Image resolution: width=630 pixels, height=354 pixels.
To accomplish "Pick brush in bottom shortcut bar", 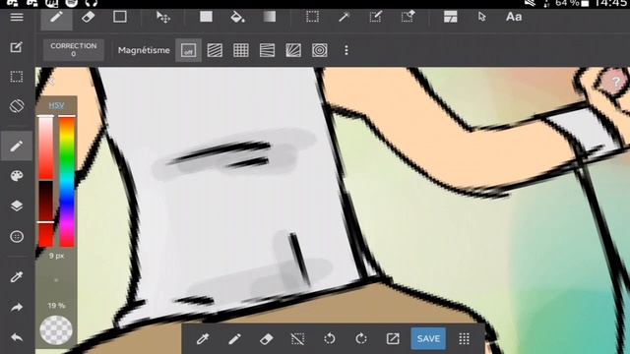I will [234, 338].
